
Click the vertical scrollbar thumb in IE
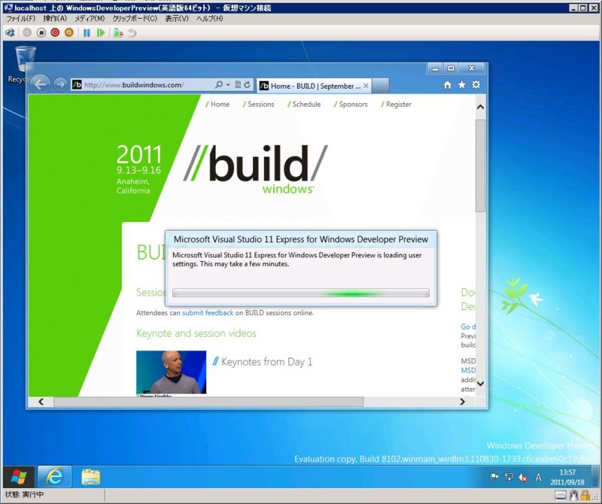tap(480, 165)
